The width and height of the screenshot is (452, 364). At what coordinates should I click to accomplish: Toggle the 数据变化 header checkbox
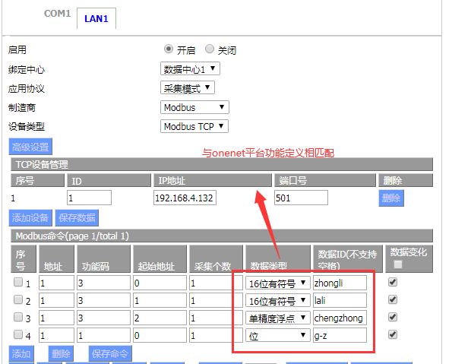point(398,264)
